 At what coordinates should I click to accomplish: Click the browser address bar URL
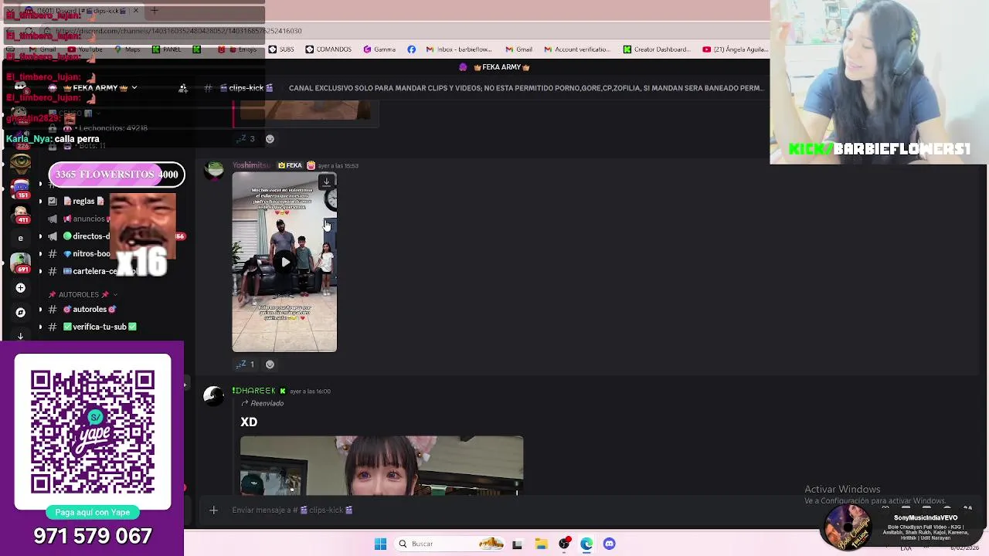[x=178, y=31]
